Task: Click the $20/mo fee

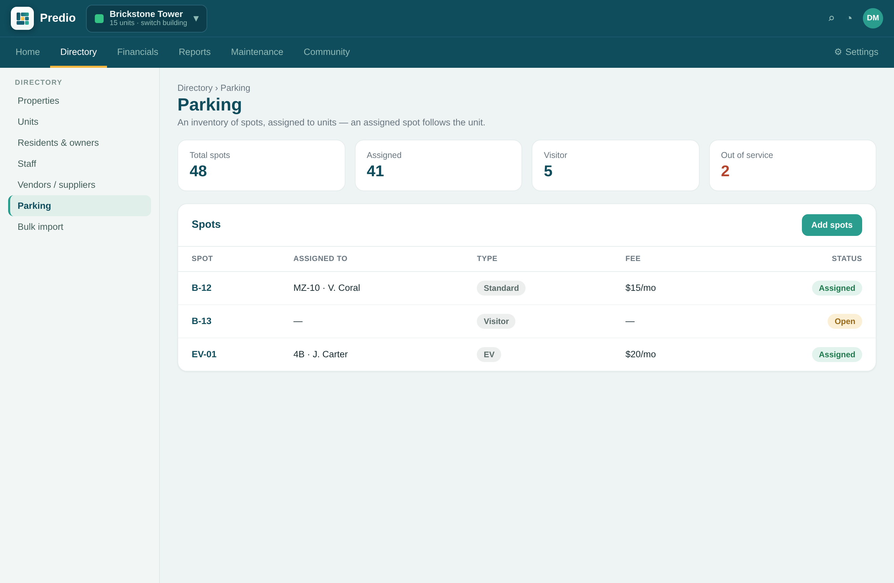Action: coord(640,354)
